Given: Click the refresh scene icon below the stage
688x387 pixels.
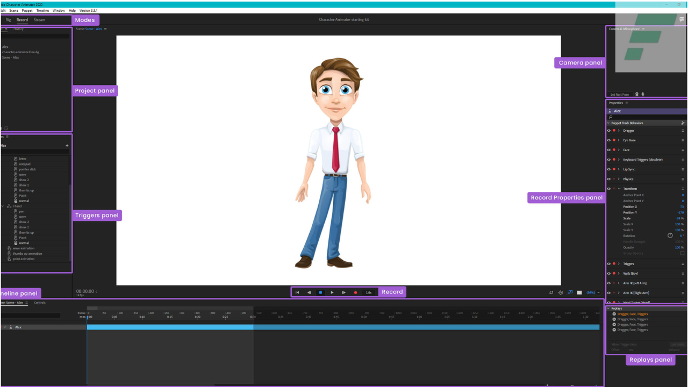Looking at the screenshot, I should pos(551,293).
